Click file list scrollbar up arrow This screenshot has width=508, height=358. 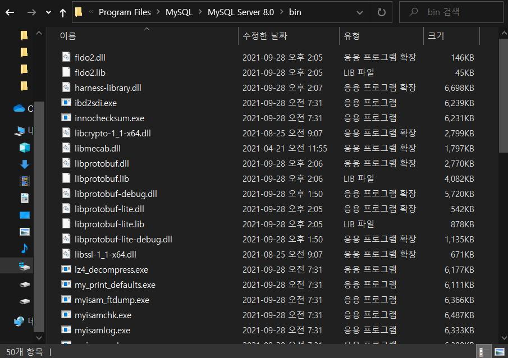[504, 33]
